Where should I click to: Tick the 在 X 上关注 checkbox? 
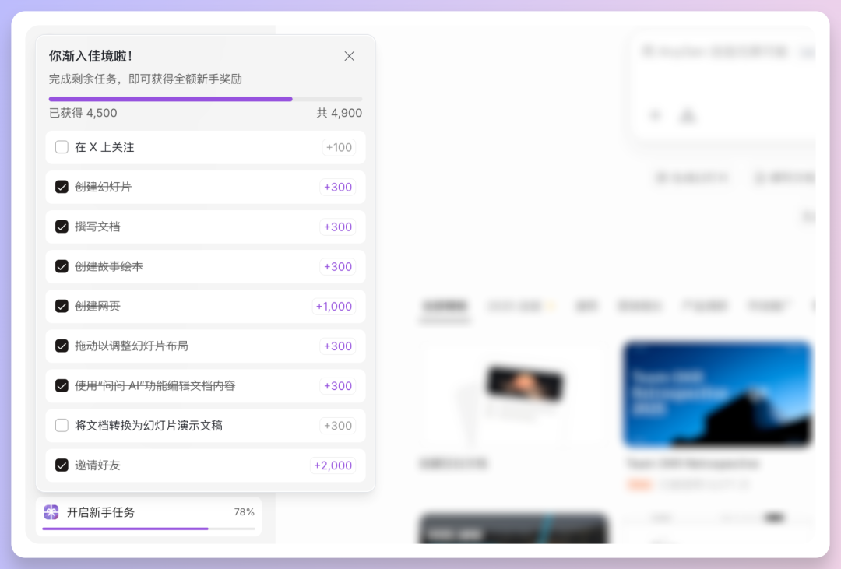(x=62, y=147)
